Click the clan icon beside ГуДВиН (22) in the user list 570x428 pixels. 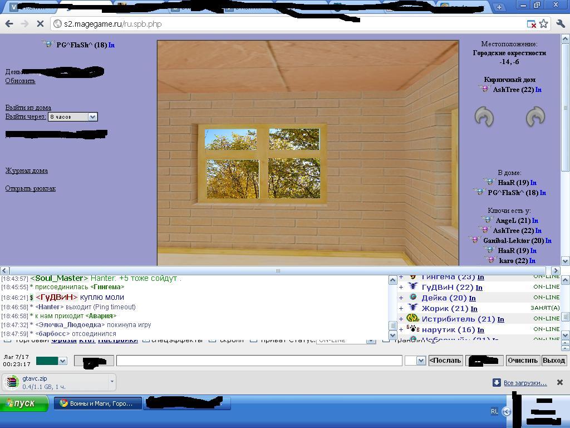413,286
